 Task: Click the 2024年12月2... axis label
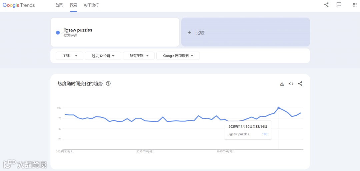65,151
